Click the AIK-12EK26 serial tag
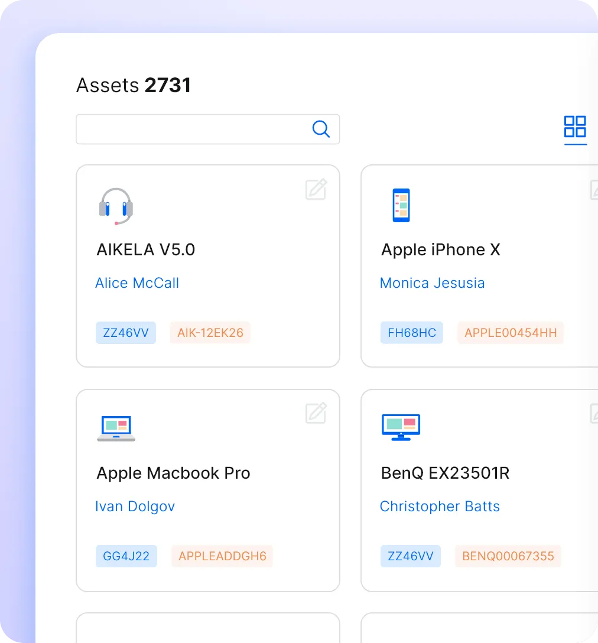The height and width of the screenshot is (643, 598). coord(210,333)
